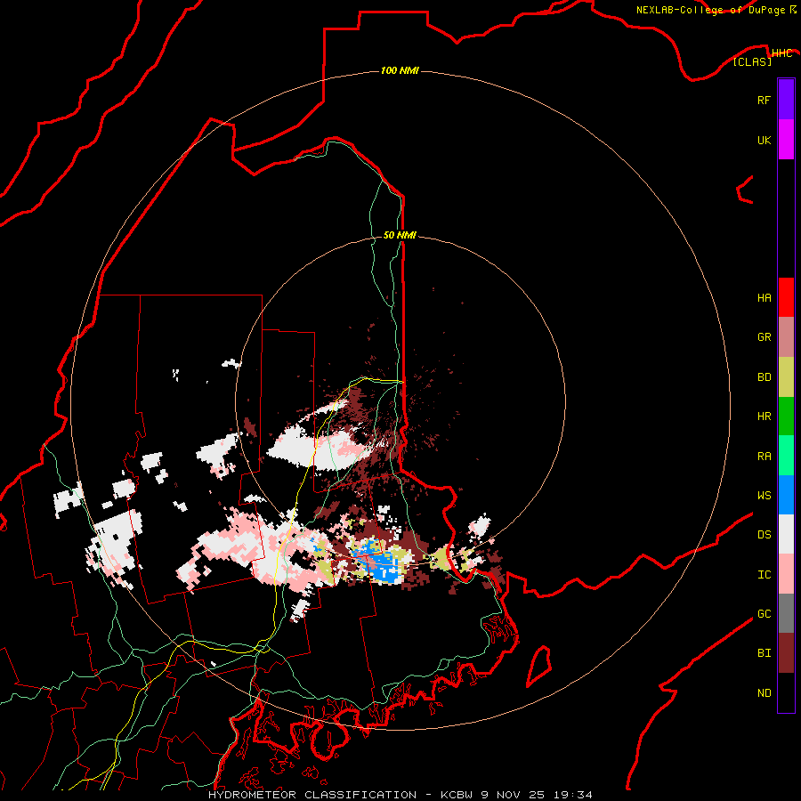The image size is (801, 801).
Task: Click the 'NEXLAB-College of DuPage' credit text
Action: [711, 10]
